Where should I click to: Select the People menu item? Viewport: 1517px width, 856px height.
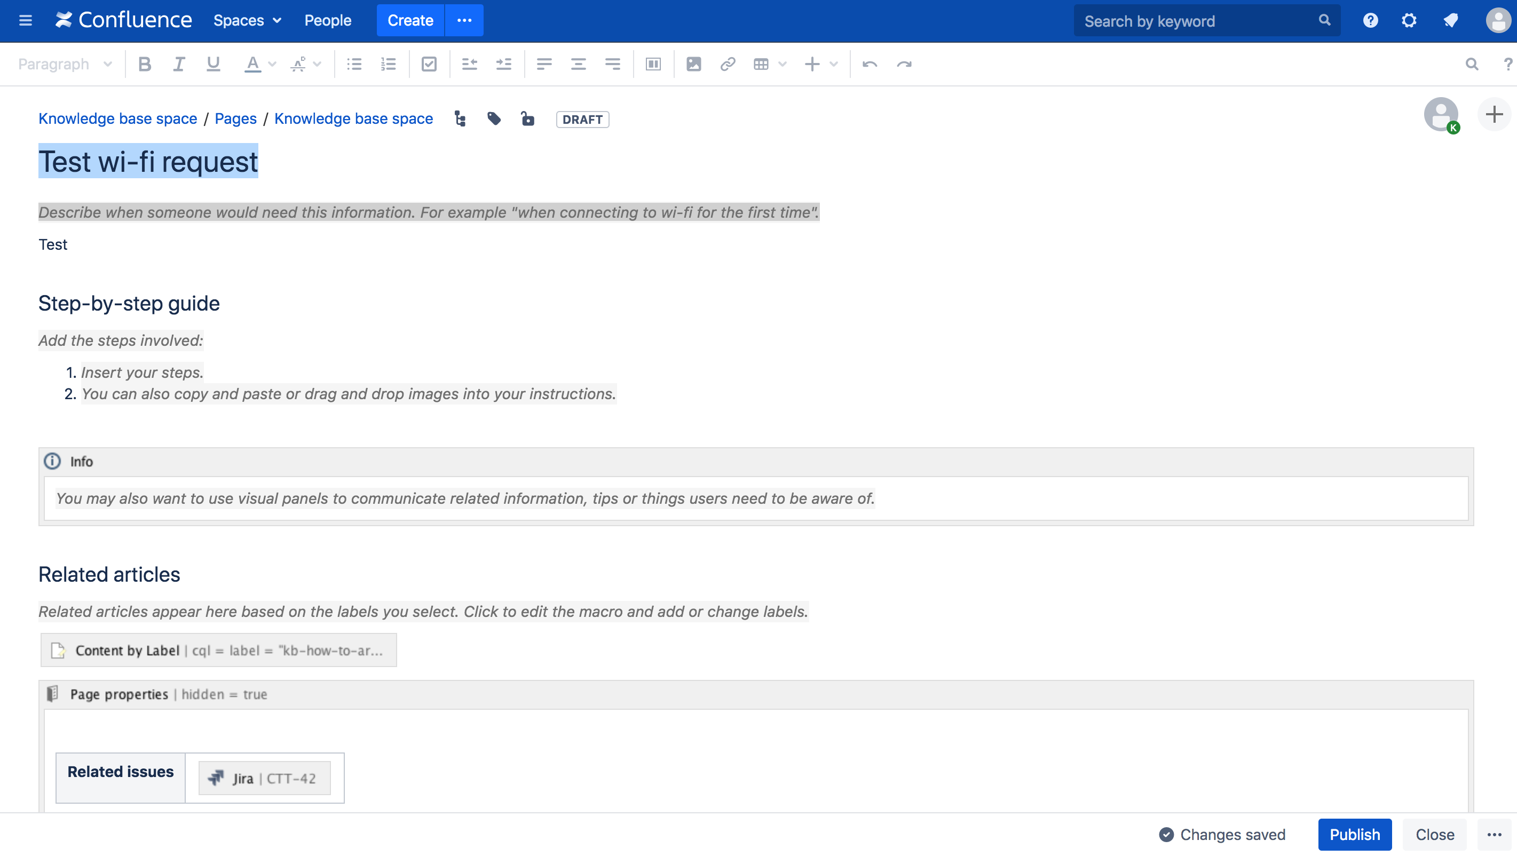328,20
